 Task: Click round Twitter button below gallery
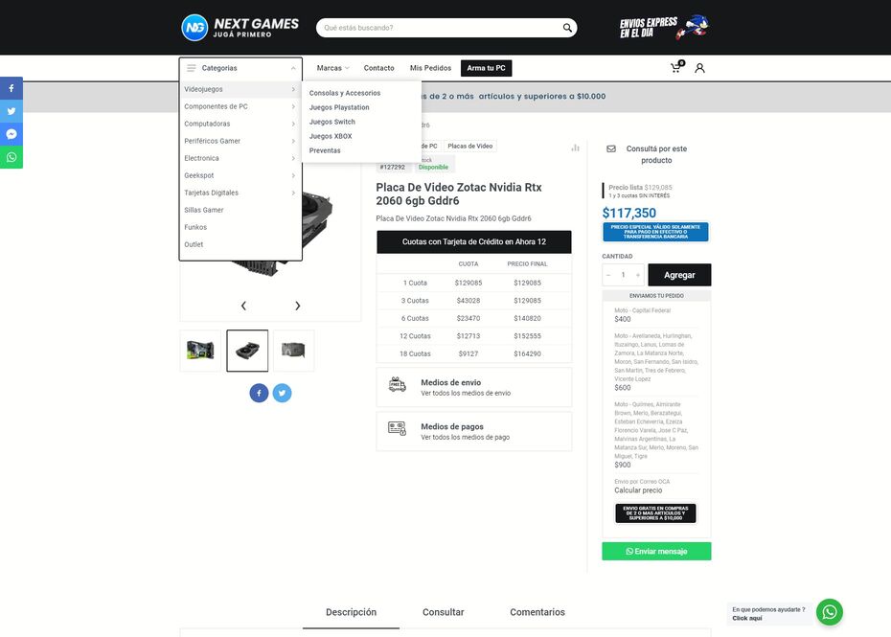coord(282,393)
